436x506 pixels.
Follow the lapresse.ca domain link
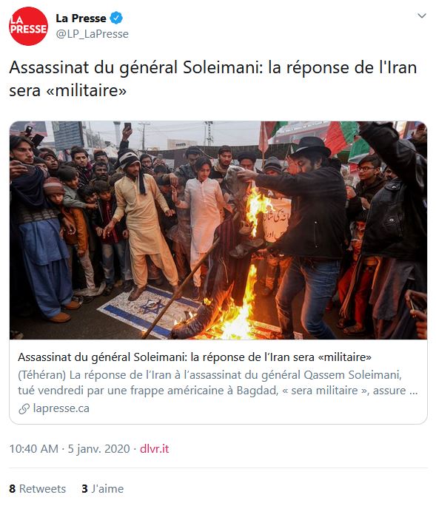(x=61, y=408)
